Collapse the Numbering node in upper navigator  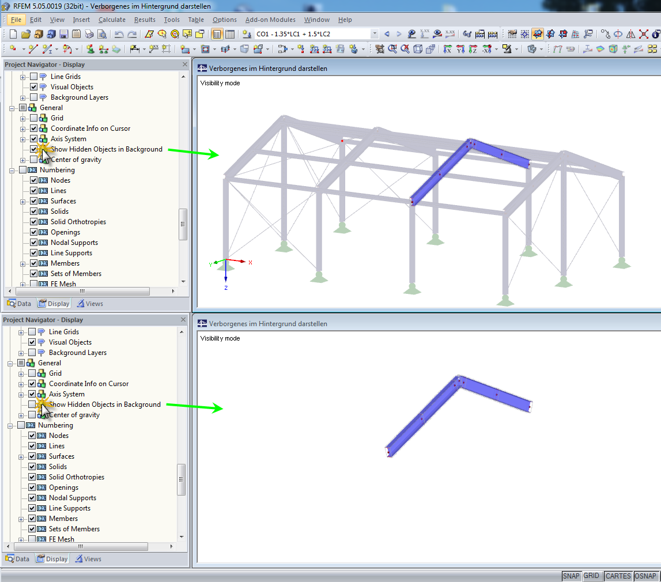coord(12,170)
